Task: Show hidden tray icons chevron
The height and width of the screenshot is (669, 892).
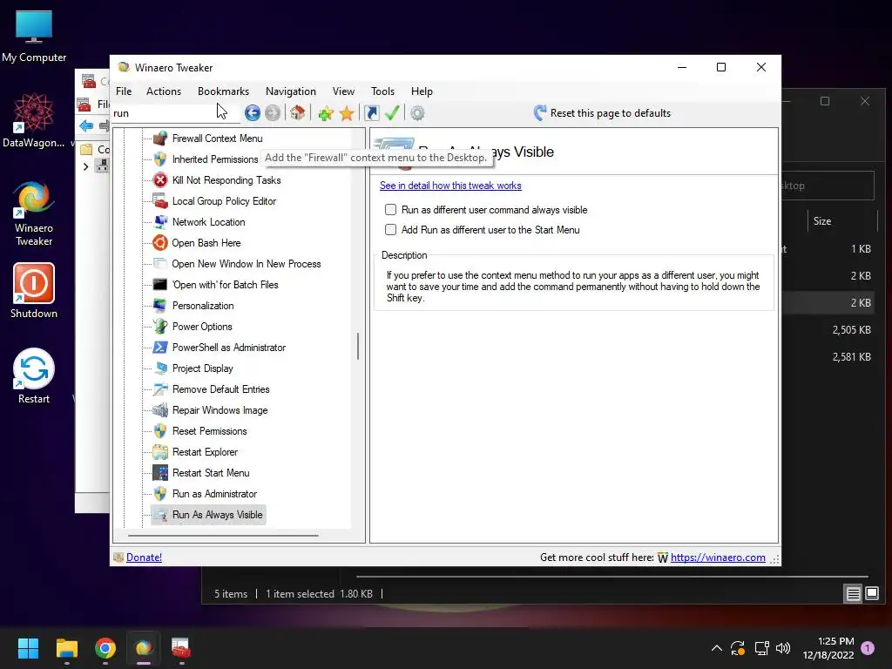Action: pyautogui.click(x=717, y=648)
